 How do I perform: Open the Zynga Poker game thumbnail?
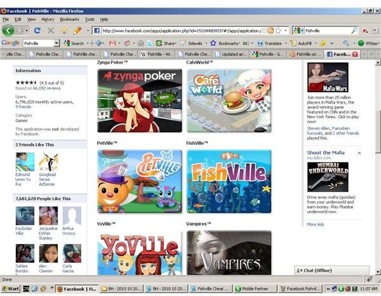pyautogui.click(x=140, y=100)
